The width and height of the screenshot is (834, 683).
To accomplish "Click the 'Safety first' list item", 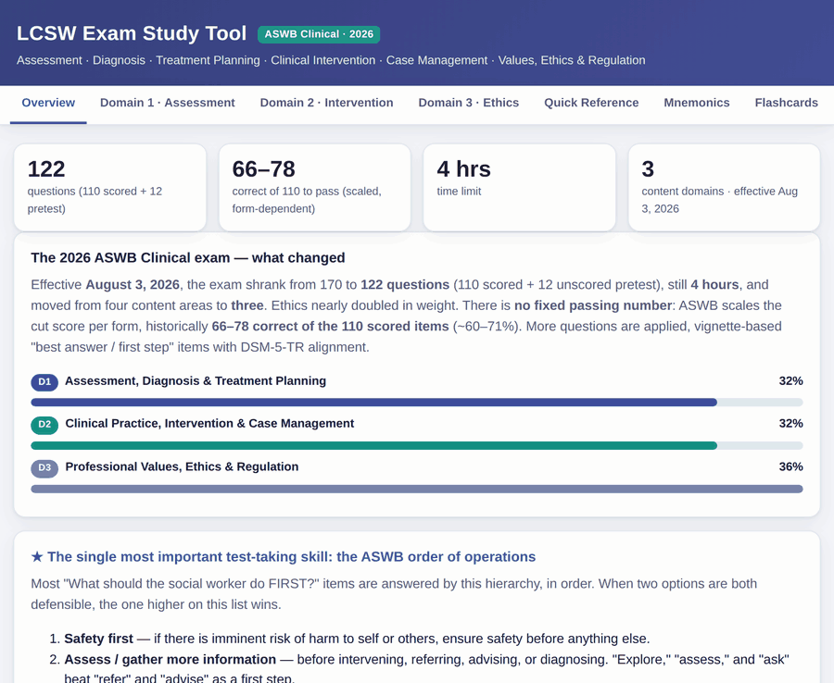I will pos(357,639).
